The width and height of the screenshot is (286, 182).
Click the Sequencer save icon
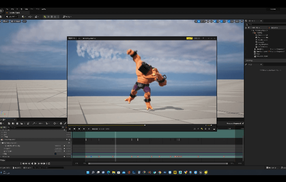(9, 123)
